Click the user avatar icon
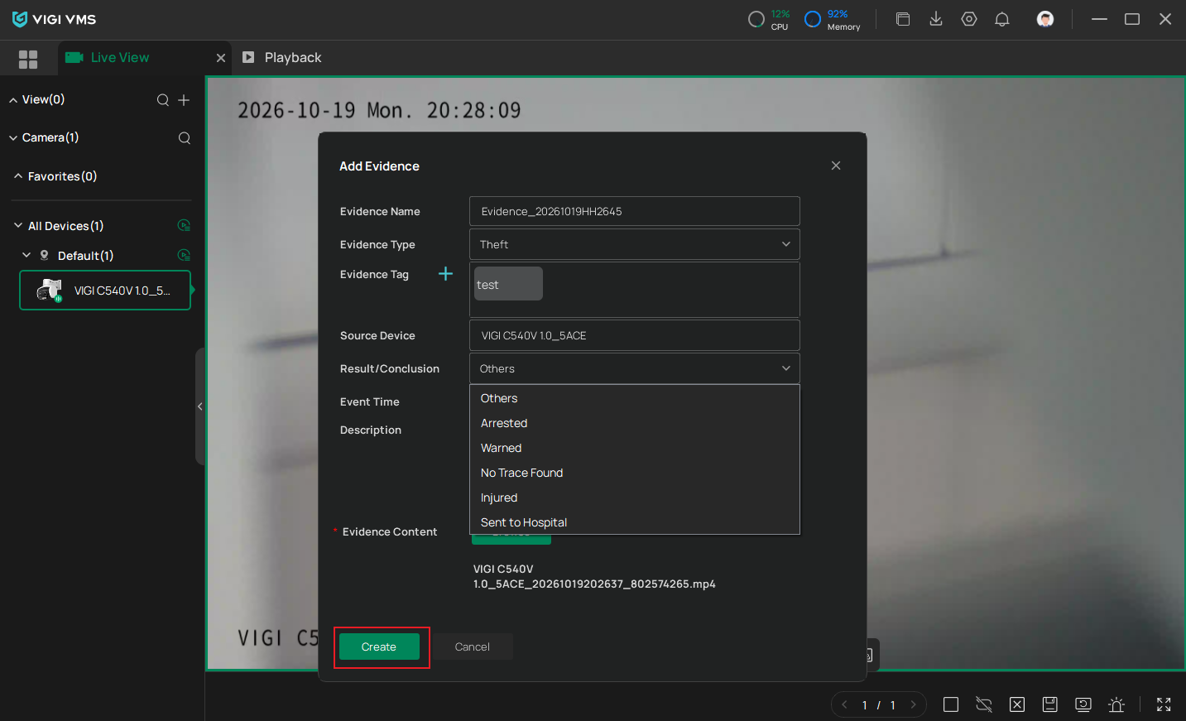Viewport: 1186px width, 721px height. (1045, 19)
